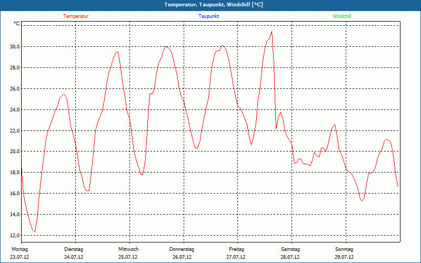Click the 28,0 y-axis value
The height and width of the screenshot is (263, 421).
click(x=15, y=68)
